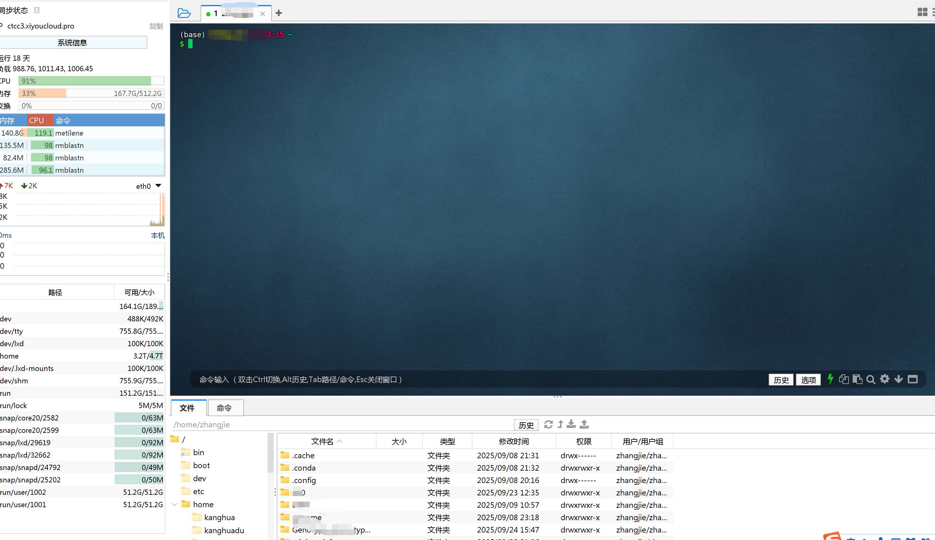Open the folder icon for session manager

[184, 13]
